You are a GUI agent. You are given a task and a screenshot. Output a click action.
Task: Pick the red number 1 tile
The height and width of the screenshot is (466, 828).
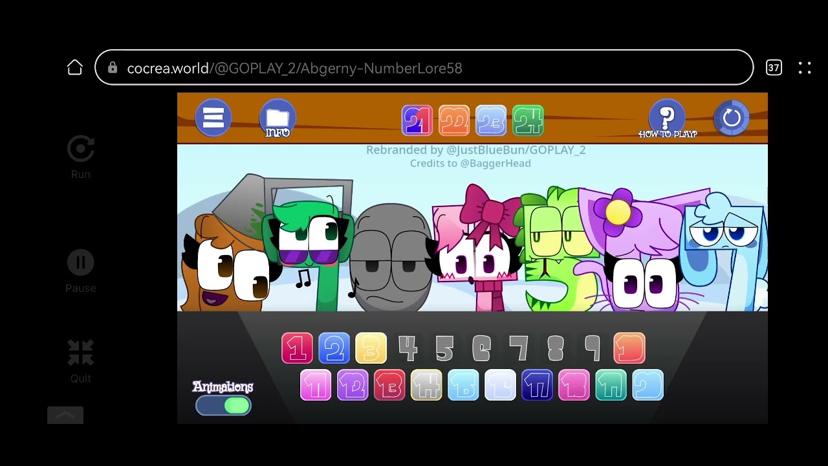click(297, 348)
